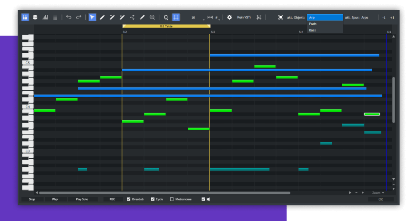Image resolution: width=408 pixels, height=221 pixels.
Task: Click the -1 track step button
Action: (x=384, y=18)
